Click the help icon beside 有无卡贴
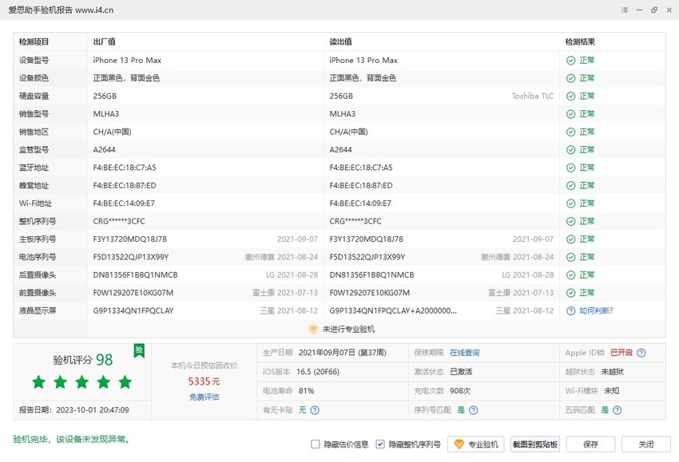Screen dimensions: 679x462 pyautogui.click(x=315, y=410)
